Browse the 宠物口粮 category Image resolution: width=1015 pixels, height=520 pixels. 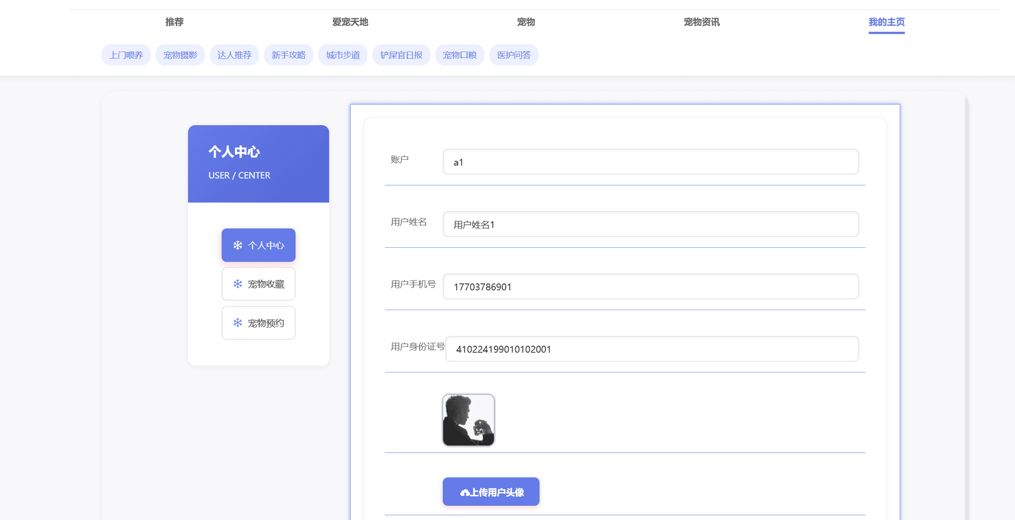[460, 54]
